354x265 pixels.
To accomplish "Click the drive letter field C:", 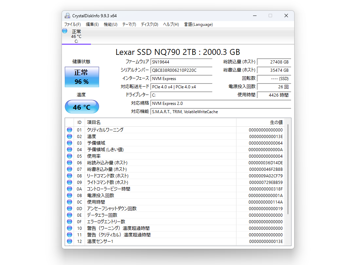I will (181, 95).
